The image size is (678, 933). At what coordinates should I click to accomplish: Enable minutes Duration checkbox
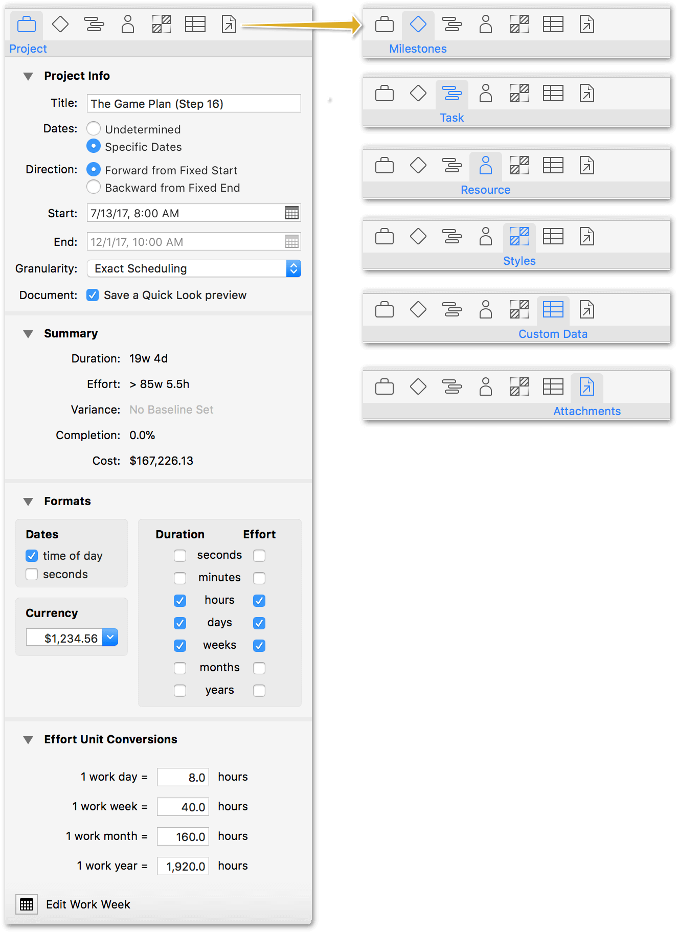point(180,578)
